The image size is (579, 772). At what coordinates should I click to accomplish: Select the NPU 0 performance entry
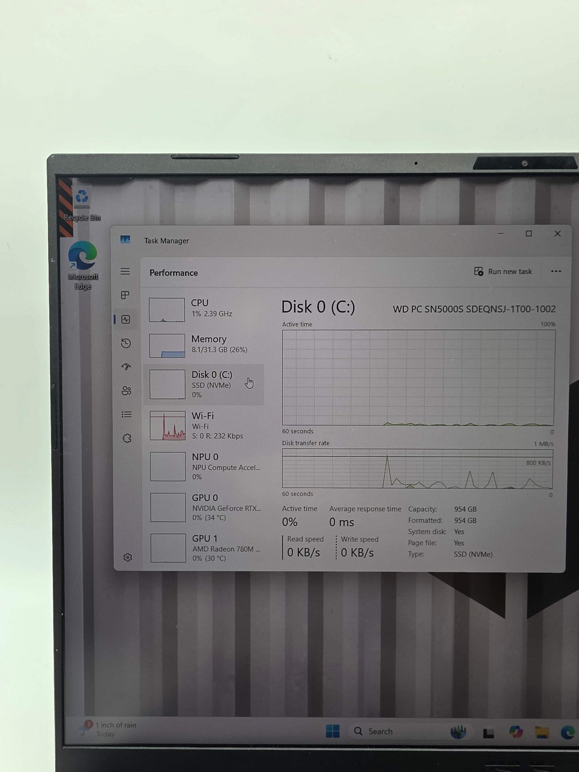(x=205, y=466)
